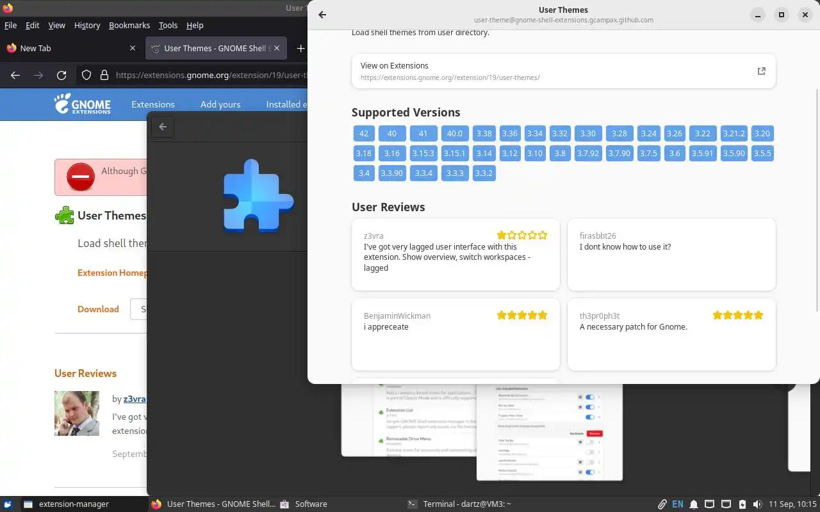Viewport: 820px width, 512px height.
Task: Click review text 'i appreceate'
Action: coord(386,327)
